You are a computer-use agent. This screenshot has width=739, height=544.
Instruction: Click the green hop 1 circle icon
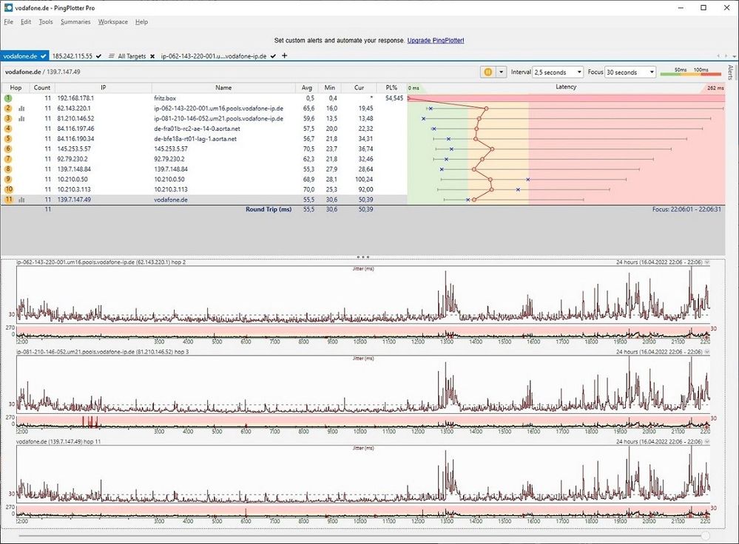[8, 98]
